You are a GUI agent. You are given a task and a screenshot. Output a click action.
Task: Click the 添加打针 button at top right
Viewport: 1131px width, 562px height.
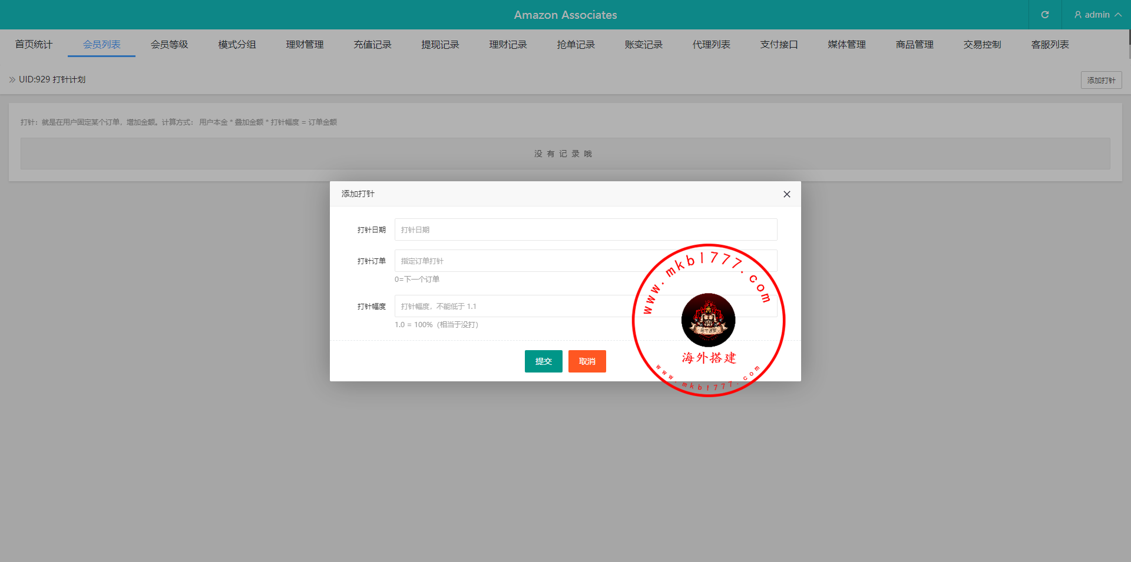(x=1101, y=80)
